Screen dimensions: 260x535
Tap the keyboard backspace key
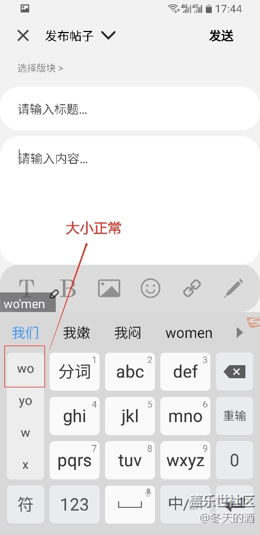click(x=235, y=372)
